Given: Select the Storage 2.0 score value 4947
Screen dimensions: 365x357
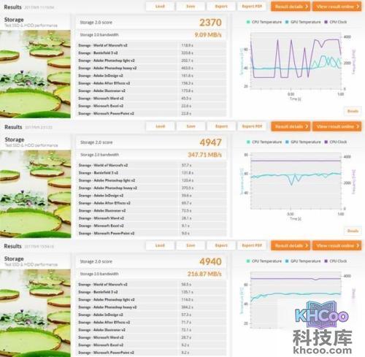Looking at the screenshot, I should (x=210, y=142).
